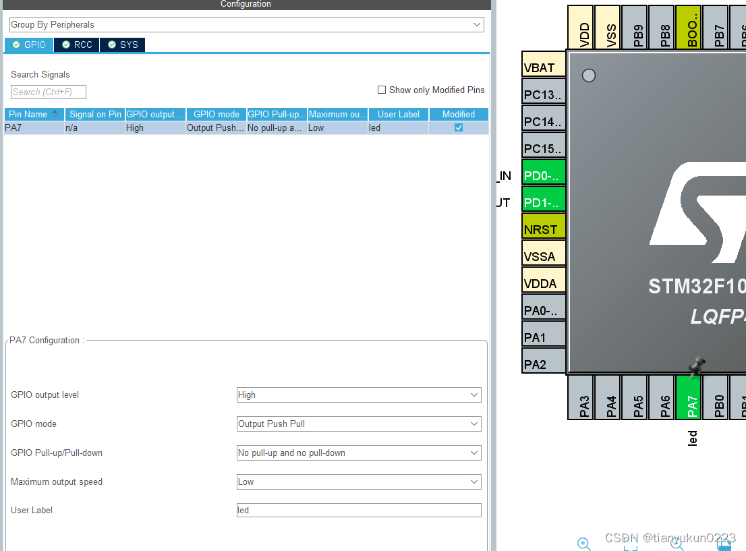The width and height of the screenshot is (746, 551).
Task: Select the PA7 cell in pin table
Action: point(34,128)
